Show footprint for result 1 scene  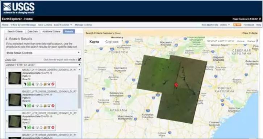pos(25,84)
